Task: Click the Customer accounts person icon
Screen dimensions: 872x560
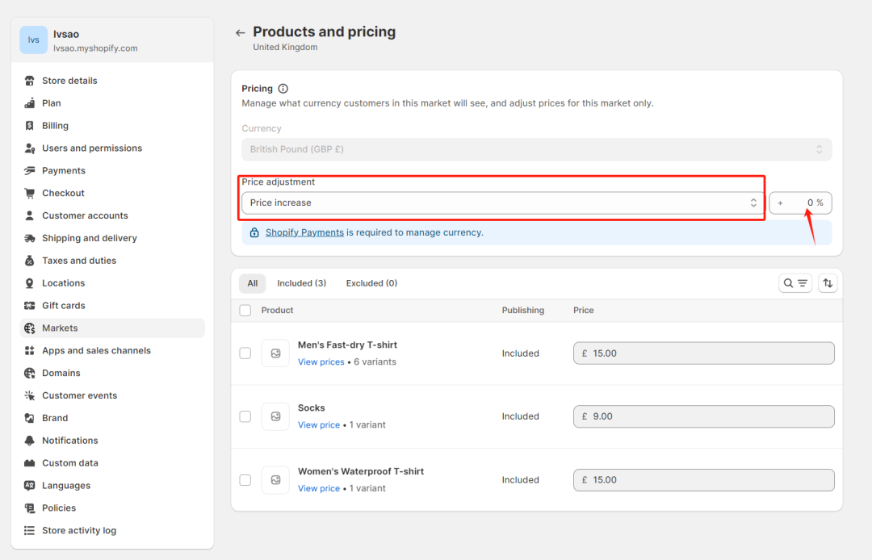Action: point(30,215)
